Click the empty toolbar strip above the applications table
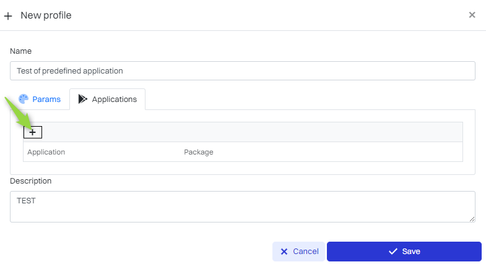The width and height of the screenshot is (486, 267). [x=248, y=132]
